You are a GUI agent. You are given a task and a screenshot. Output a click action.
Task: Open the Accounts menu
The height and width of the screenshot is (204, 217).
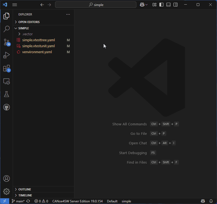click(6, 178)
